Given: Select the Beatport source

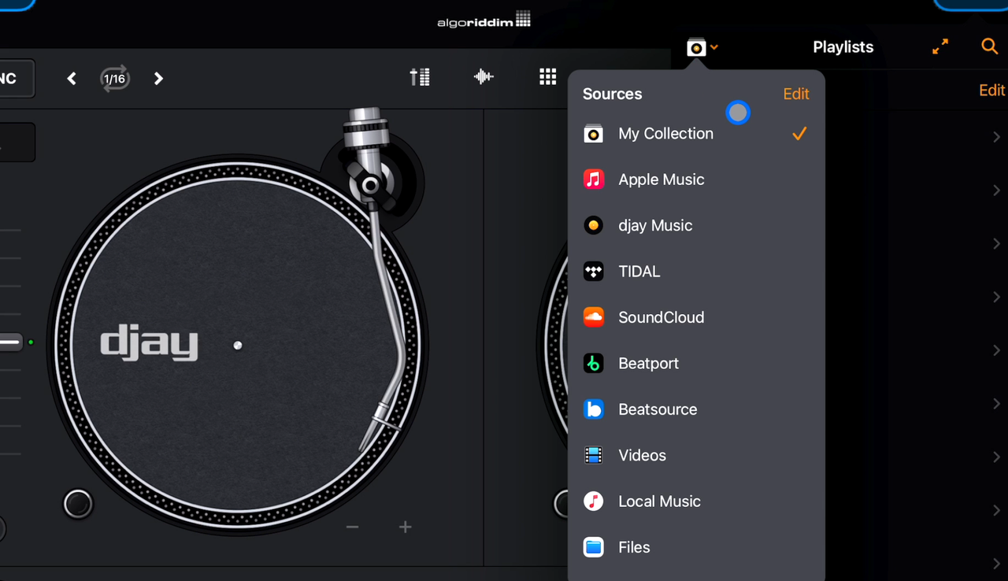Looking at the screenshot, I should (x=648, y=363).
